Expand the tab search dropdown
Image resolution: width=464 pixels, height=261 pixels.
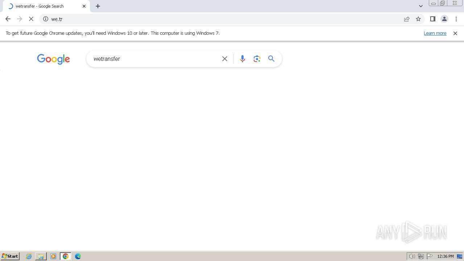[x=421, y=6]
